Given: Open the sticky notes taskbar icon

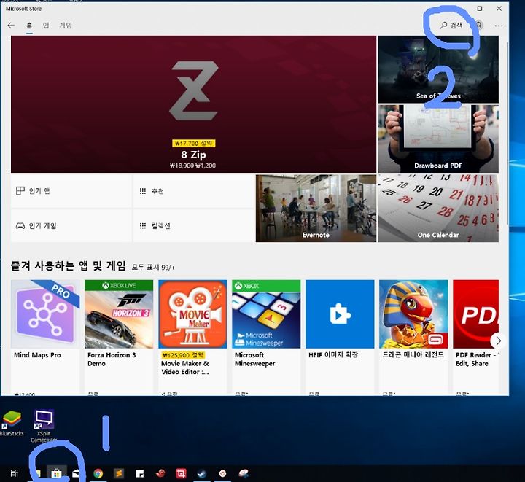Looking at the screenshot, I should 139,473.
